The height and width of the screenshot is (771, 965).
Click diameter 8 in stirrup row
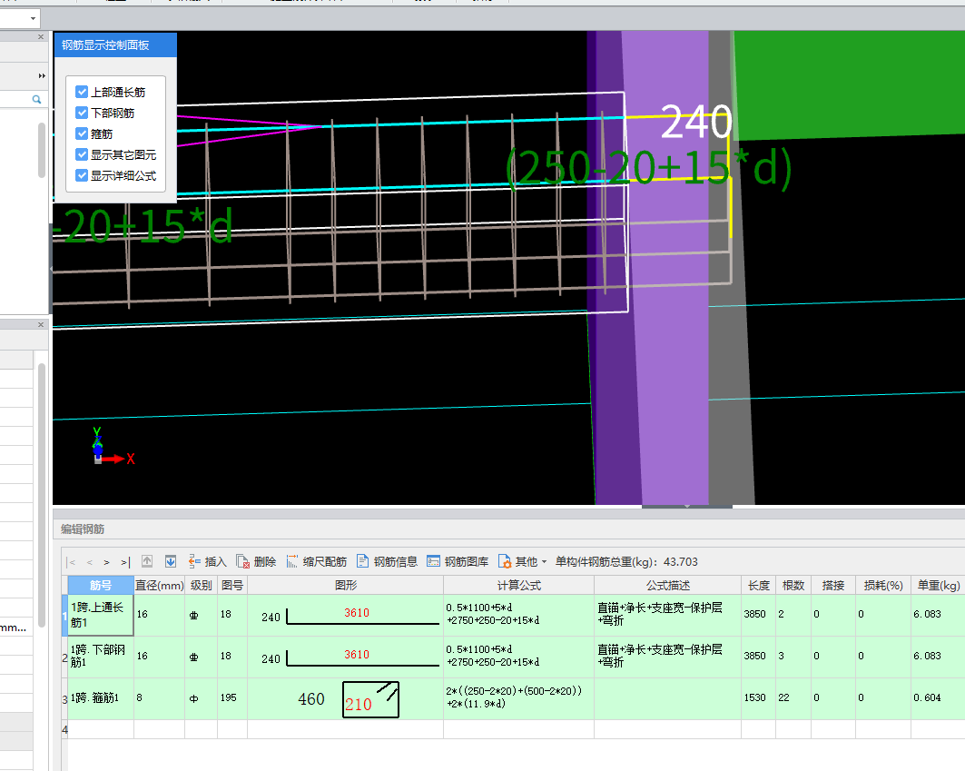tap(140, 697)
